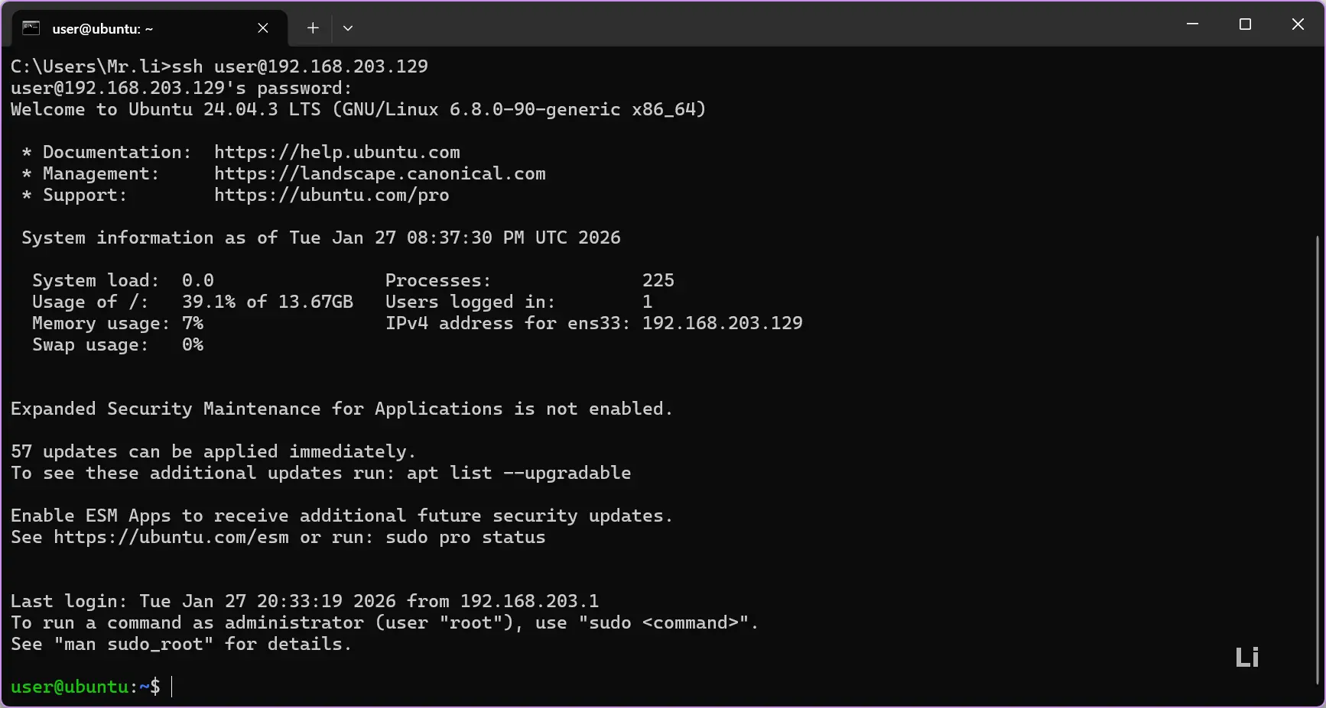
Task: Open the landscape.canonical.com management link
Action: pyautogui.click(x=379, y=173)
